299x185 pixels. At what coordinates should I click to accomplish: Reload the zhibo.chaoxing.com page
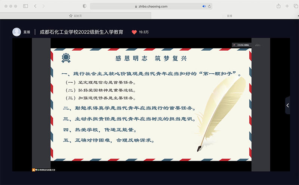pyautogui.click(x=209, y=6)
